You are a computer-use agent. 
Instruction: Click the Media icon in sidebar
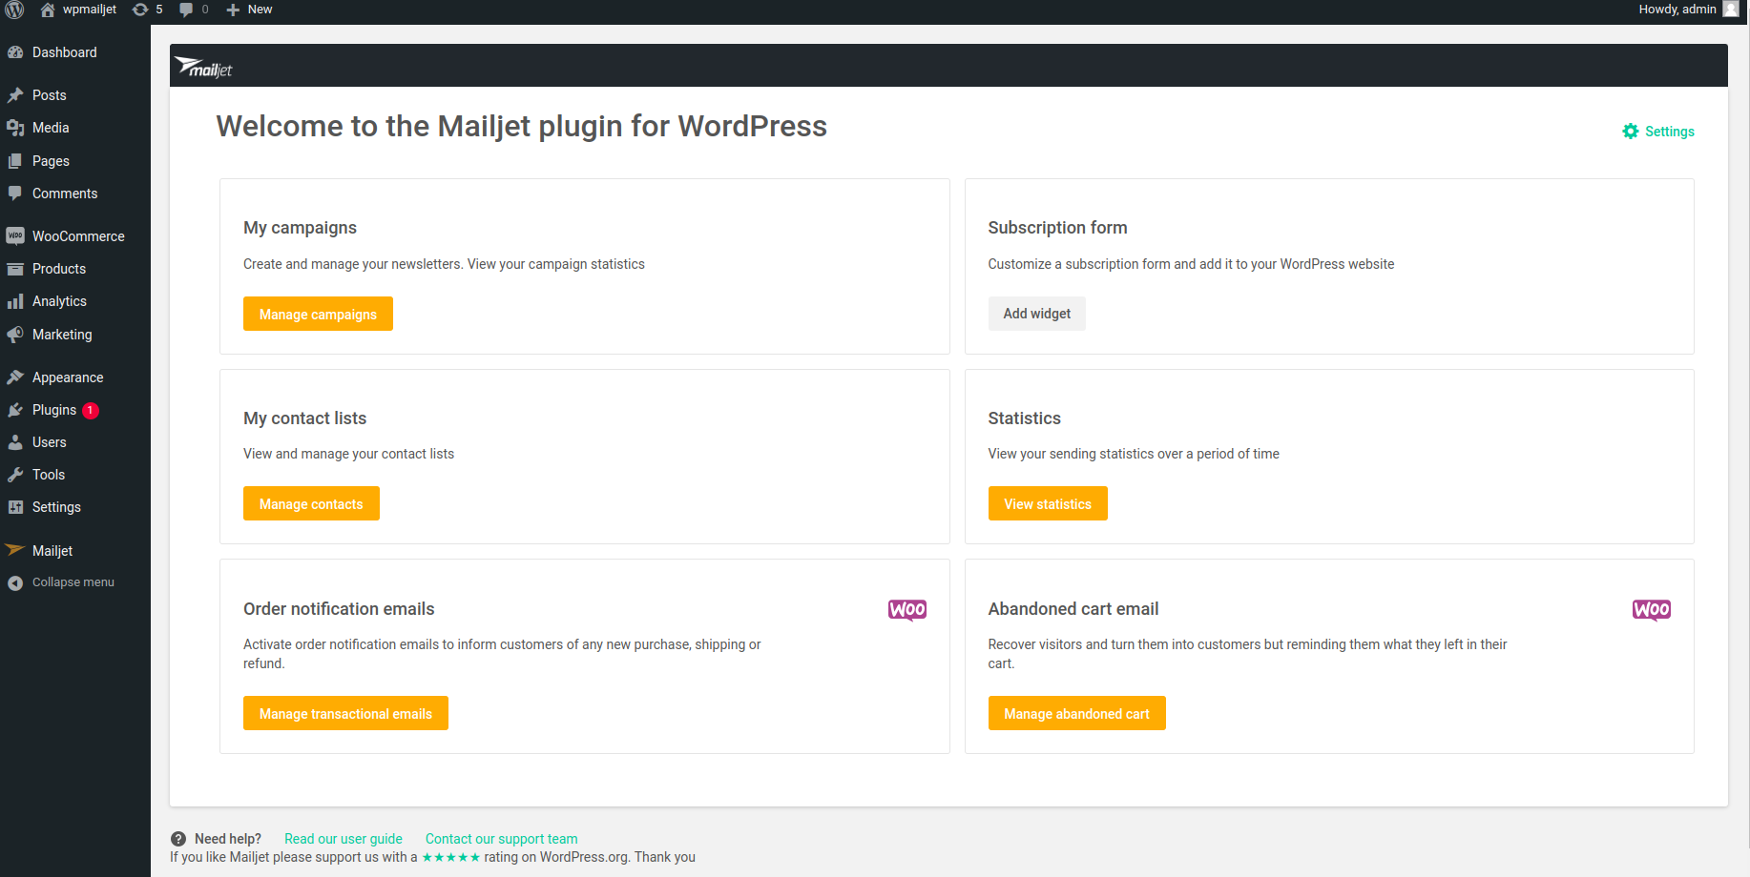click(x=15, y=128)
